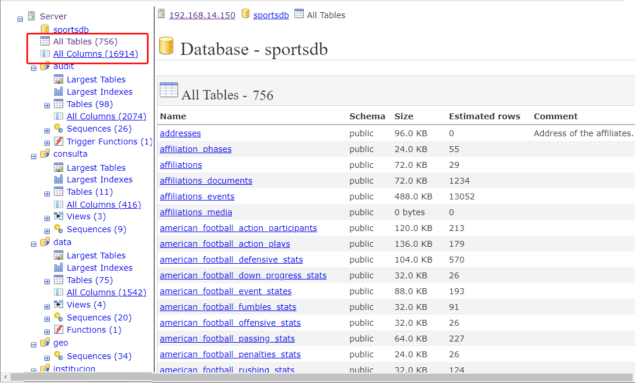Click the All Tables (756) grid icon
Viewport: 635px width, 383px height.
tap(45, 41)
